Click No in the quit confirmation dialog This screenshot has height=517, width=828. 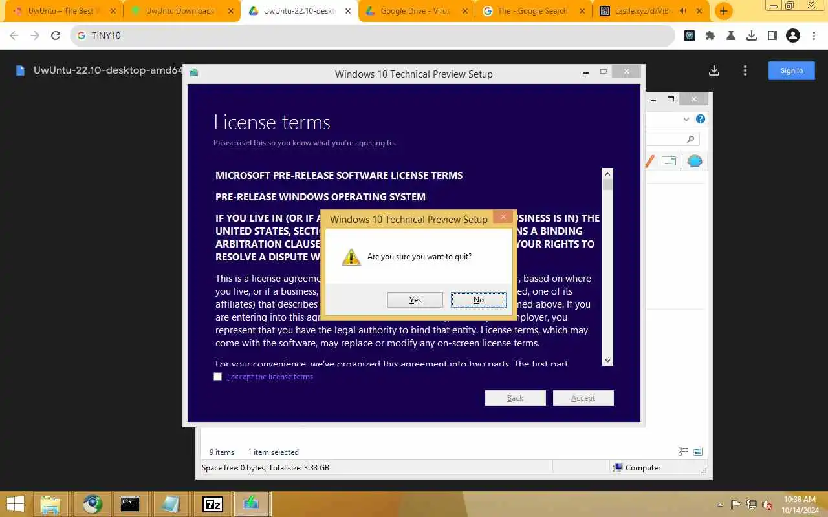pos(478,300)
